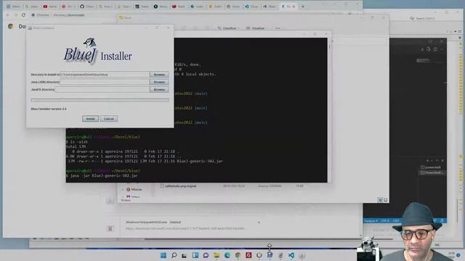Browse for the directory to install to

pyautogui.click(x=159, y=75)
